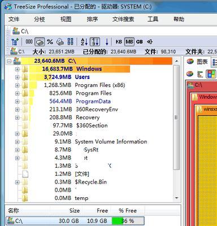
Task: Select the file count 000 display icon
Action: coord(29,42)
